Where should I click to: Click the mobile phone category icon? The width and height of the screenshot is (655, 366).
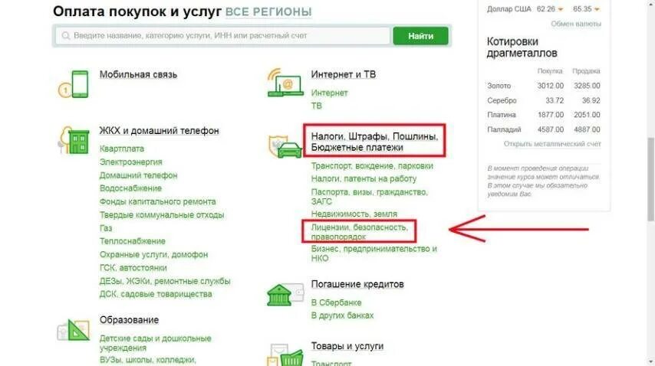click(x=74, y=85)
